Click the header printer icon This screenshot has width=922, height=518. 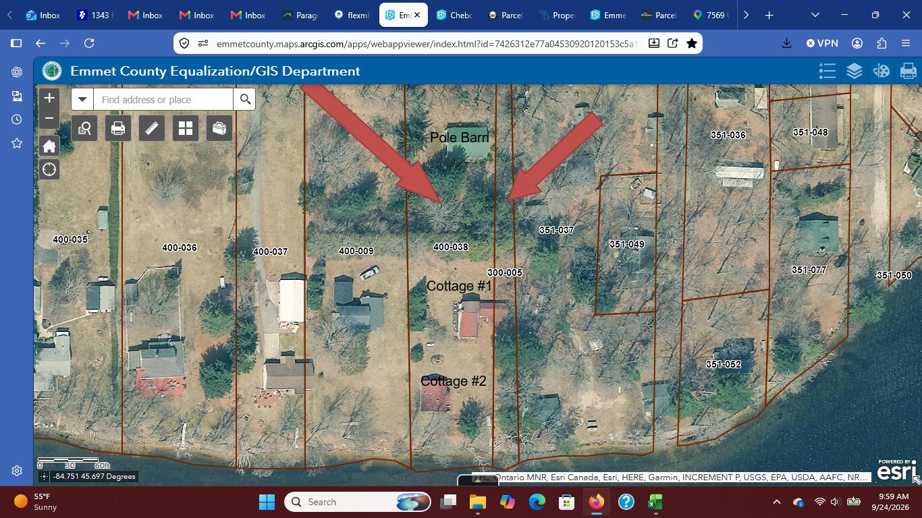pos(909,71)
